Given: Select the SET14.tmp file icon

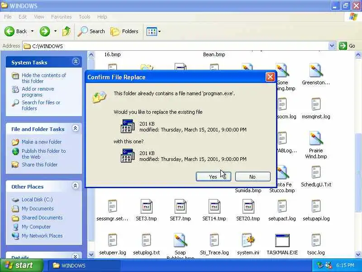Looking at the screenshot, I should coord(214,206).
